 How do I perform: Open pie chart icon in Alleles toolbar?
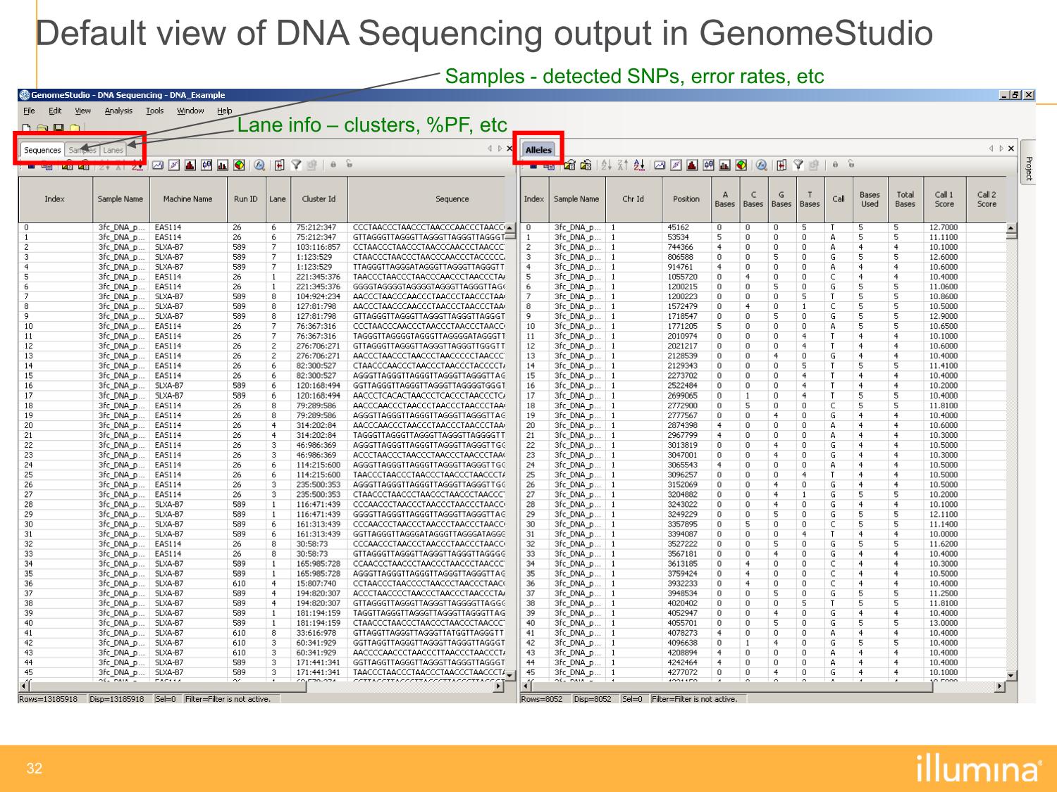coord(741,165)
